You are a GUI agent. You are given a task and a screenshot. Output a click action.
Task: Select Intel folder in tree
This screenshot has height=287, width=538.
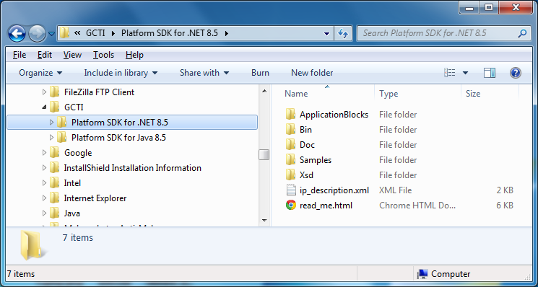(x=72, y=183)
